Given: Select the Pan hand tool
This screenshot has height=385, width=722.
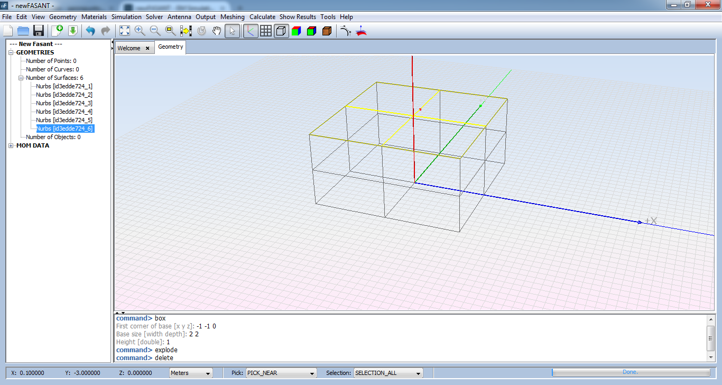Looking at the screenshot, I should [x=217, y=31].
